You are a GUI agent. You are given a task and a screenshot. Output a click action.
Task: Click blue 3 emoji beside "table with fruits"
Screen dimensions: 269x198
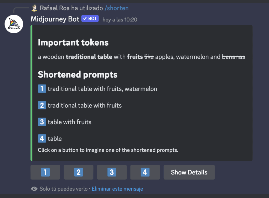coord(42,122)
